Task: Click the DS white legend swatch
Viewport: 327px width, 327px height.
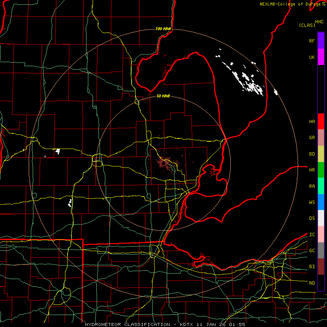Action: [321, 218]
